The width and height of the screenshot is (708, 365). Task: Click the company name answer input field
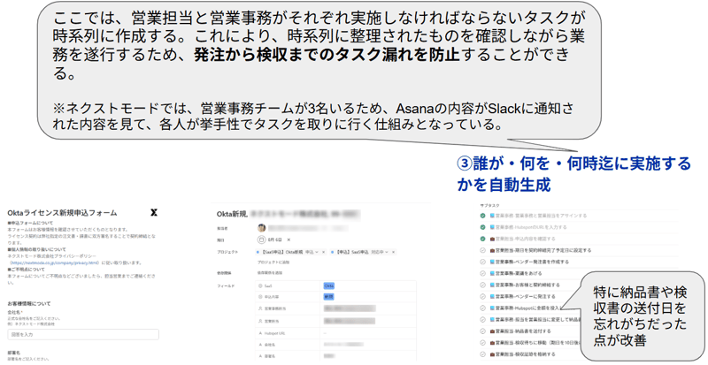(x=83, y=334)
